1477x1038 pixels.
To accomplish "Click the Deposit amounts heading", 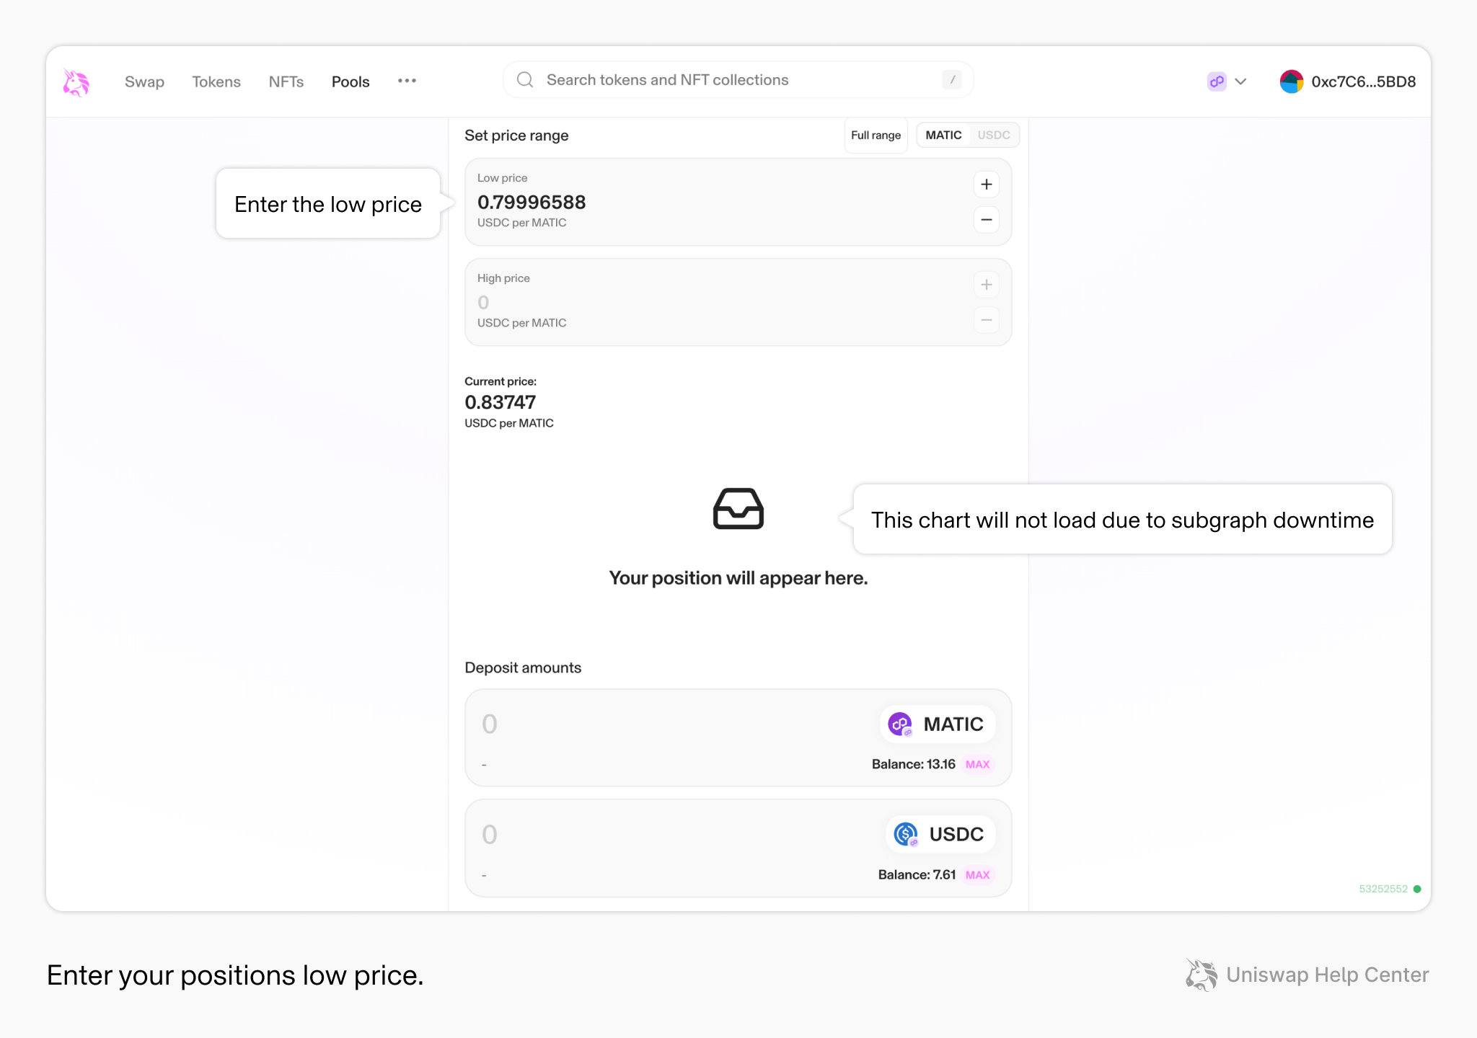I will click(523, 668).
